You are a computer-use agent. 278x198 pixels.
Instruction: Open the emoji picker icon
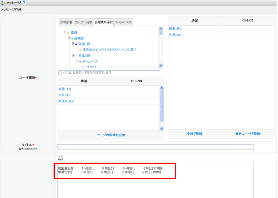61,158
